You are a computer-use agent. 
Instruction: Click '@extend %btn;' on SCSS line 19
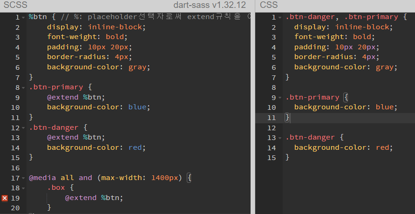94,198
